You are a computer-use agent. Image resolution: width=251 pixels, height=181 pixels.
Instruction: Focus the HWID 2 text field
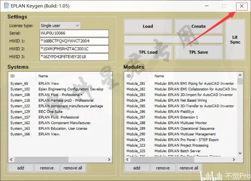click(74, 49)
